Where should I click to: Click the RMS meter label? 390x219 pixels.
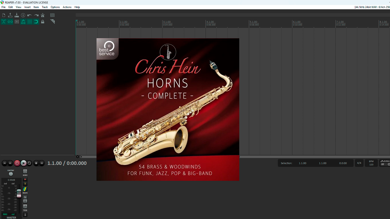coord(5,214)
